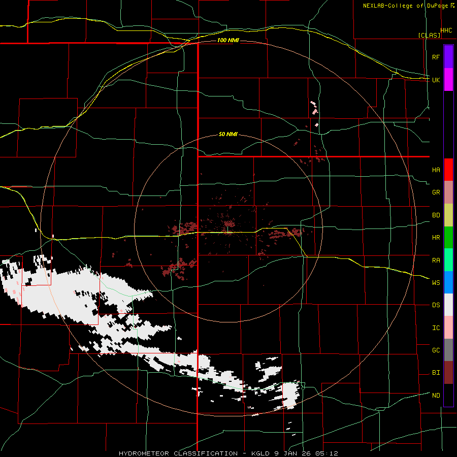This screenshot has height=457, width=457.
Task: Click the UK magenta legend swatch
Action: [x=448, y=80]
